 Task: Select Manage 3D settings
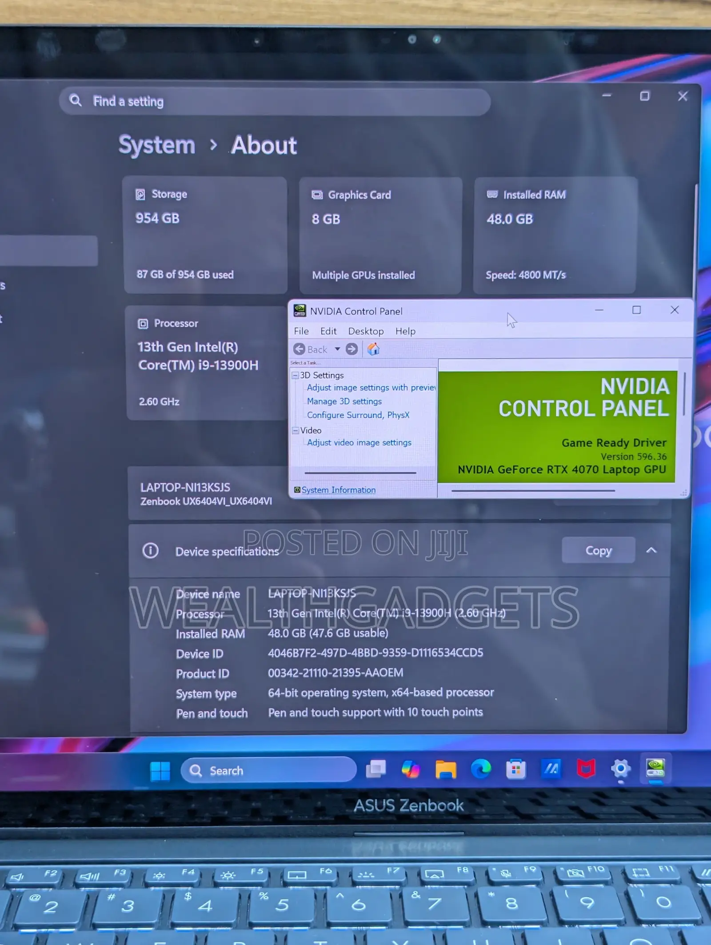pyautogui.click(x=344, y=401)
